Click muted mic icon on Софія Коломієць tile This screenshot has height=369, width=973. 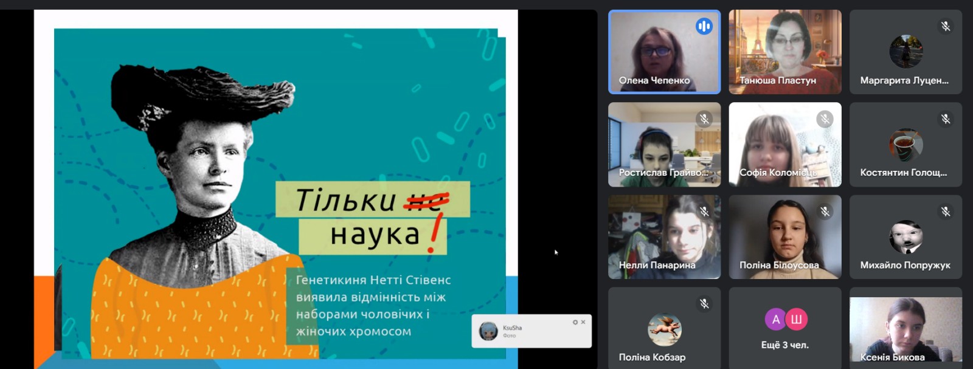[825, 119]
